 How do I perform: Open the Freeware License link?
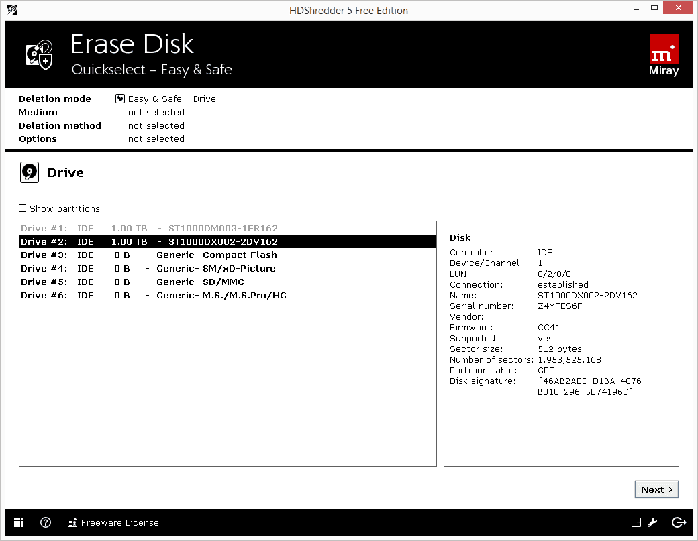[x=113, y=522]
